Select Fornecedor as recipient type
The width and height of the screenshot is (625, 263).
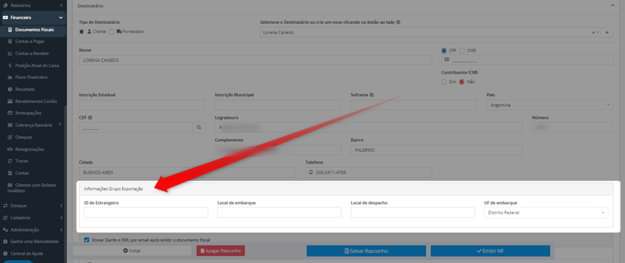112,32
